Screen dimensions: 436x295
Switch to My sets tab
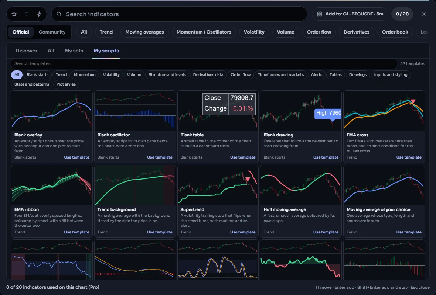point(74,51)
